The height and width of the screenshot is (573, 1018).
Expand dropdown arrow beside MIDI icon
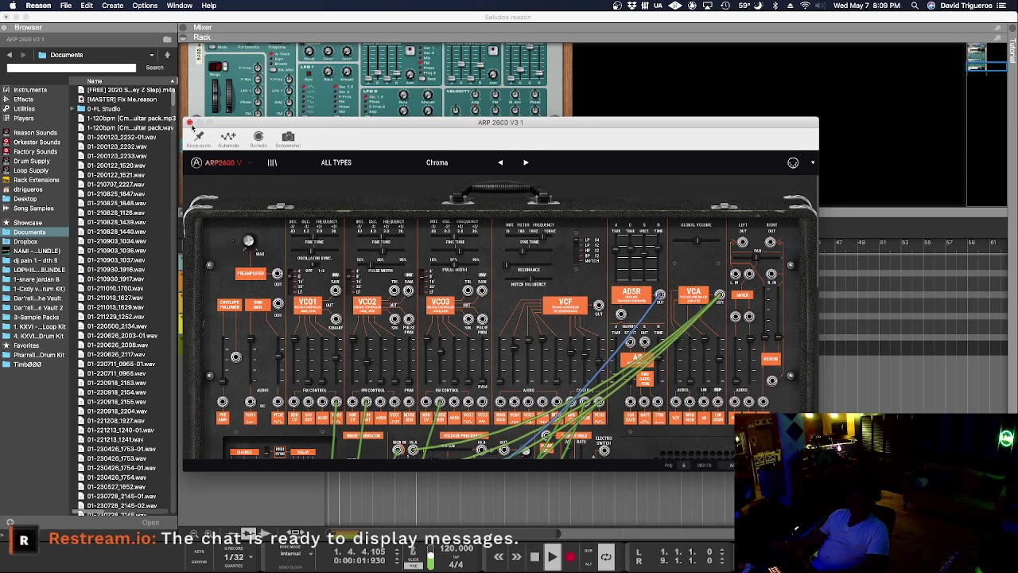[x=812, y=163]
